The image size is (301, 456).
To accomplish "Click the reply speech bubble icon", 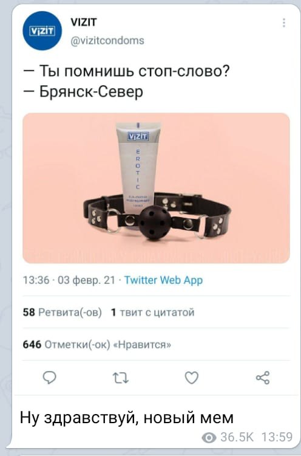I will (49, 378).
